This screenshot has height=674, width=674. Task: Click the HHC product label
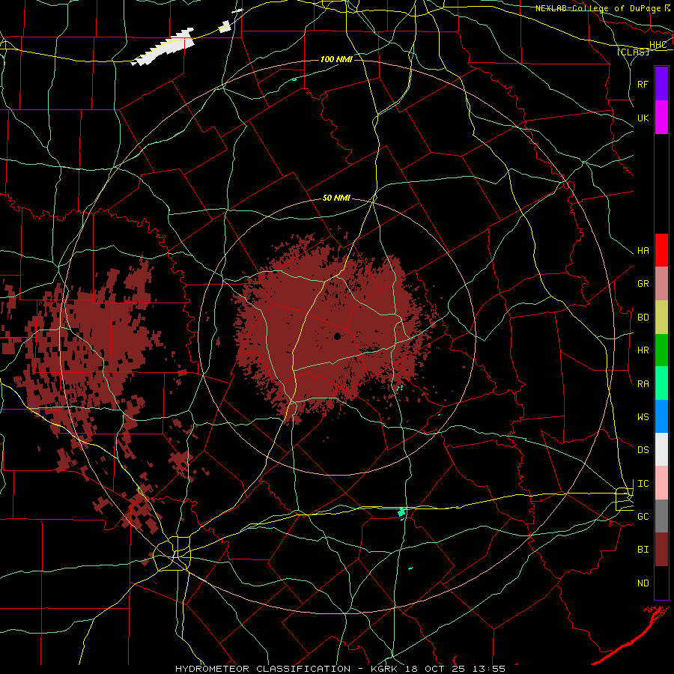658,45
